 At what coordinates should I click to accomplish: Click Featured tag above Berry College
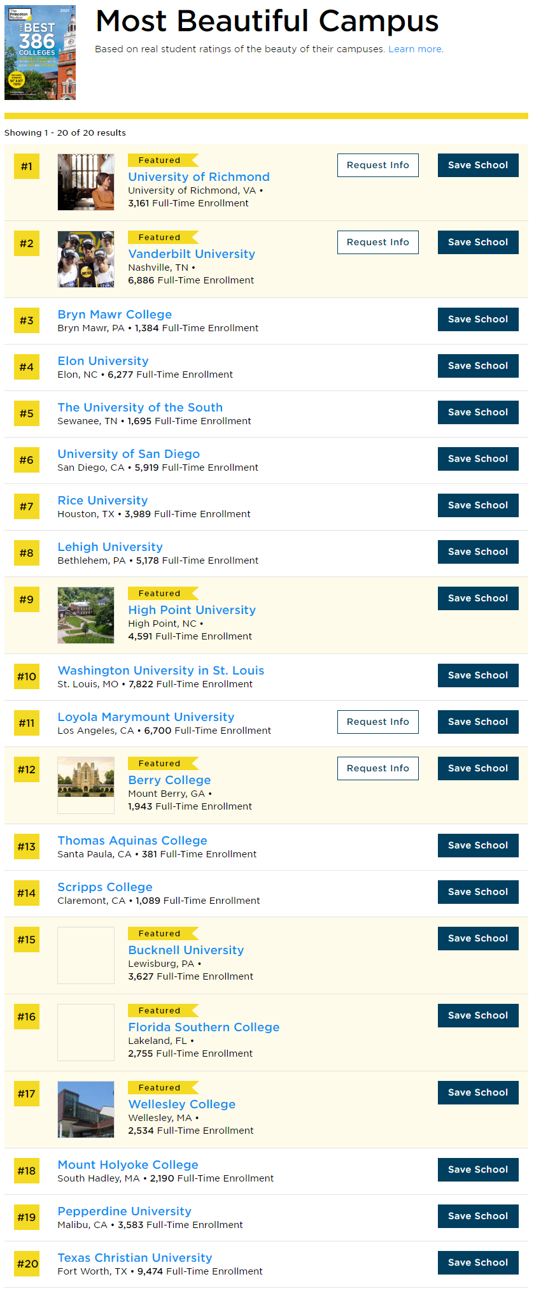pos(163,764)
